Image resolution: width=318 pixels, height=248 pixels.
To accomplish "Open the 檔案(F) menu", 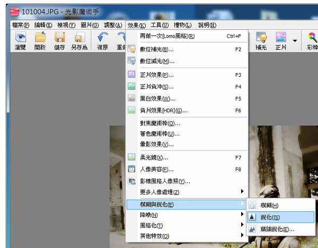I will point(21,25).
